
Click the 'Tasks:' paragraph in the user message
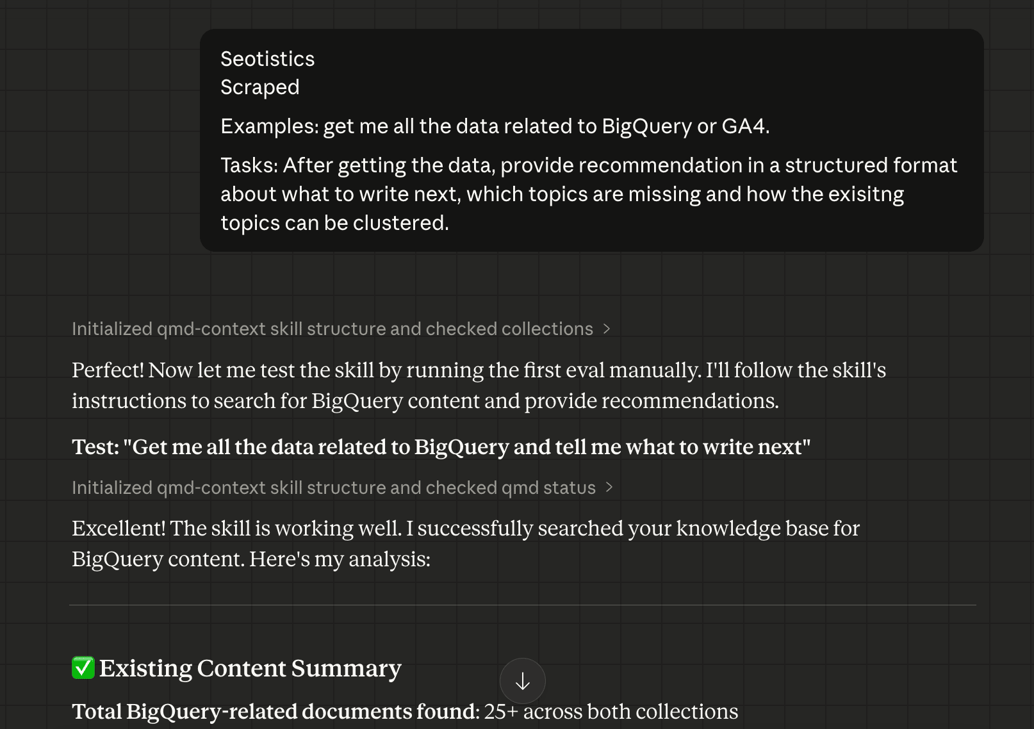click(588, 194)
